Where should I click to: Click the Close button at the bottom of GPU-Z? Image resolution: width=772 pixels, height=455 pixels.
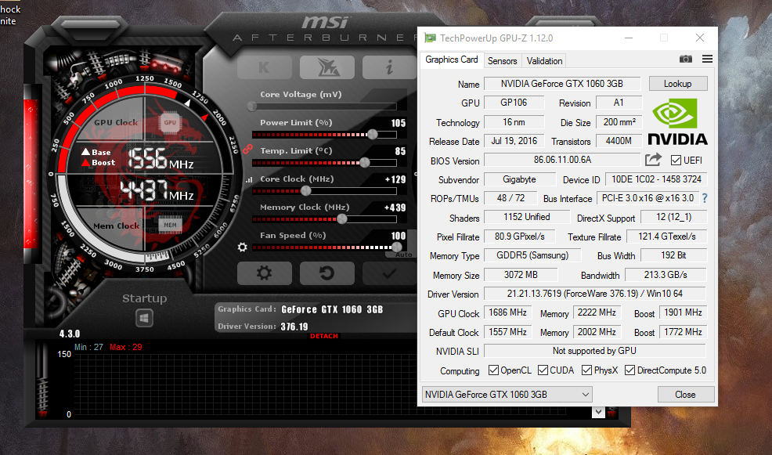click(x=685, y=395)
